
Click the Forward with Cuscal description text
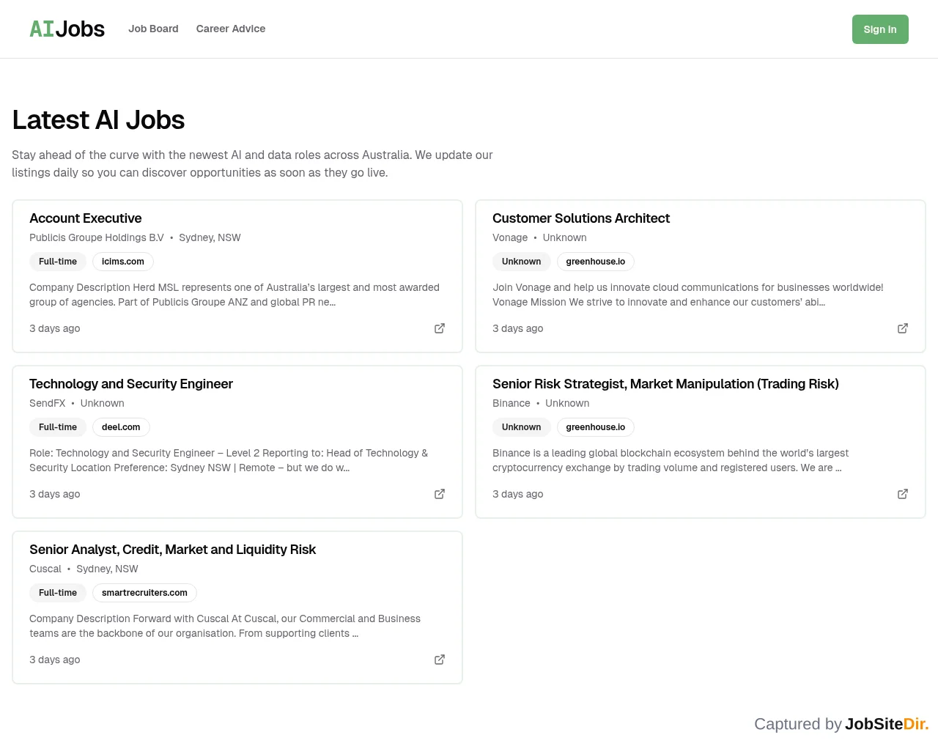coord(225,626)
